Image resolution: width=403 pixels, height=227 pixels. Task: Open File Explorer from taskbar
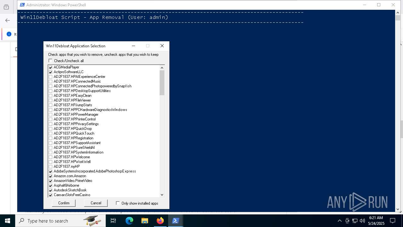point(145,221)
